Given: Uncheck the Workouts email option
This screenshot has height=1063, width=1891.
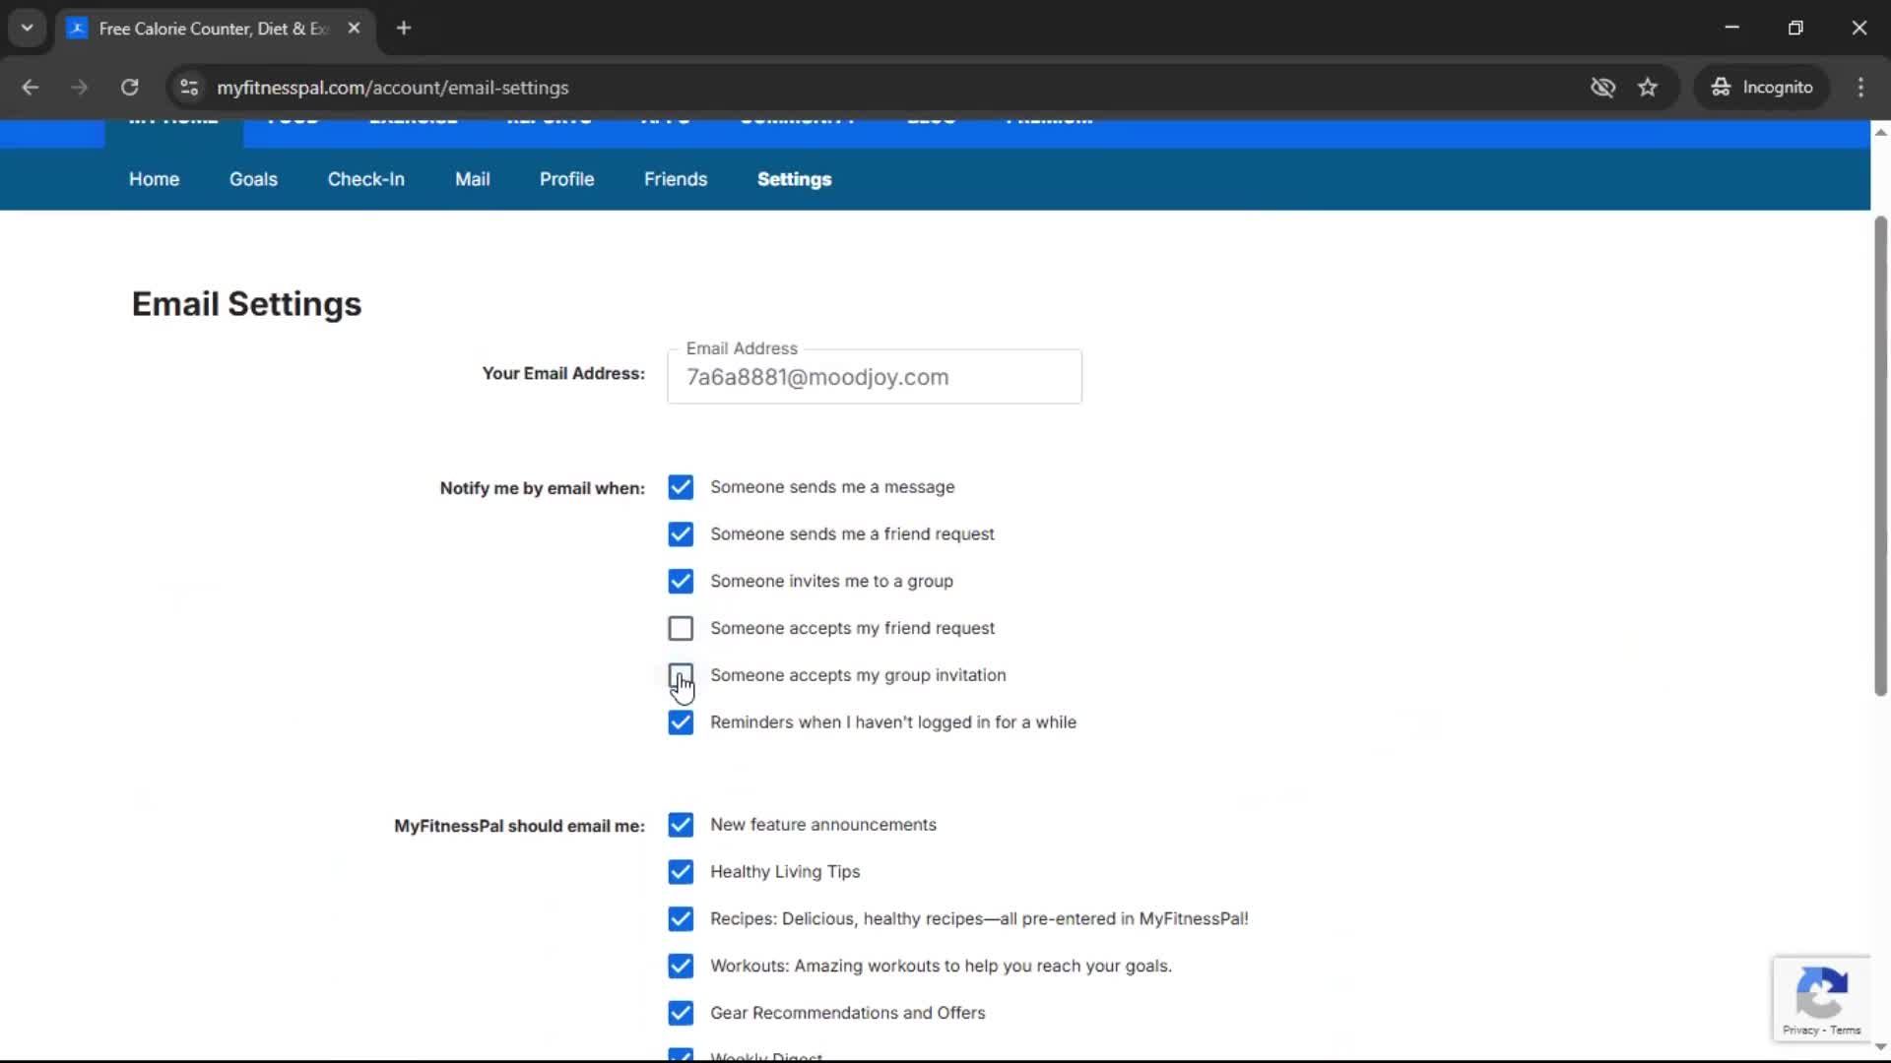Looking at the screenshot, I should click(x=681, y=967).
